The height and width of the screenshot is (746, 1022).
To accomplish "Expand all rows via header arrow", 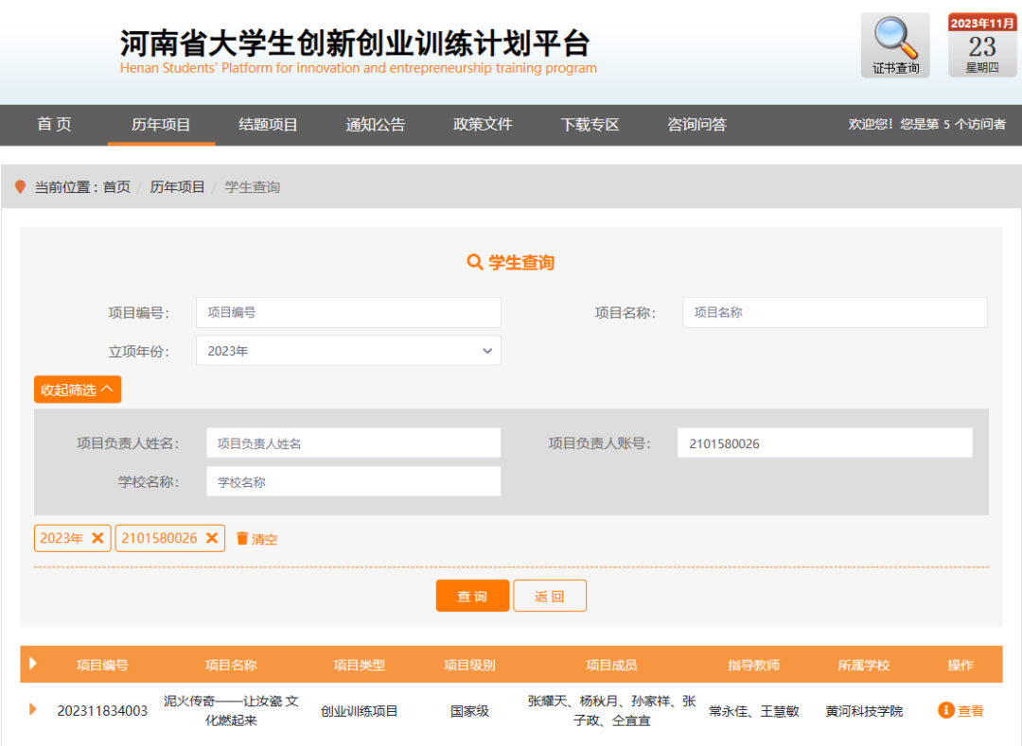I will [33, 664].
